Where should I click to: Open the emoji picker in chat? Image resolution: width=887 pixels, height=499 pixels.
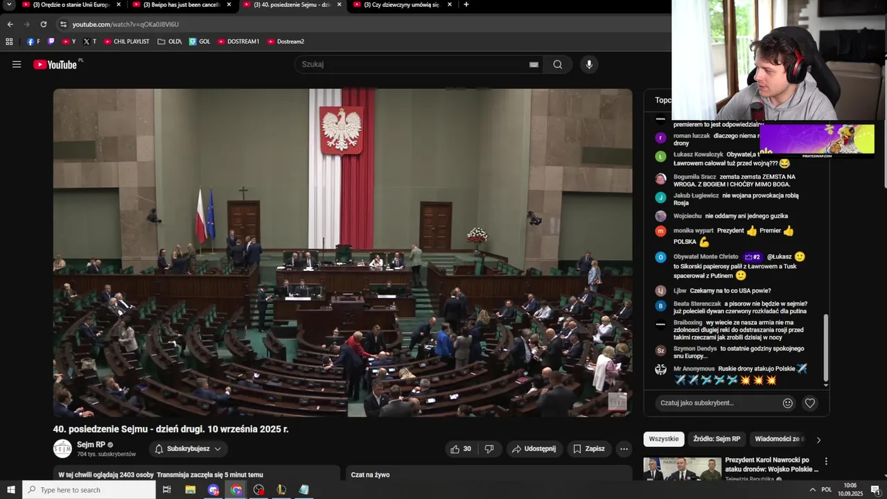point(787,403)
